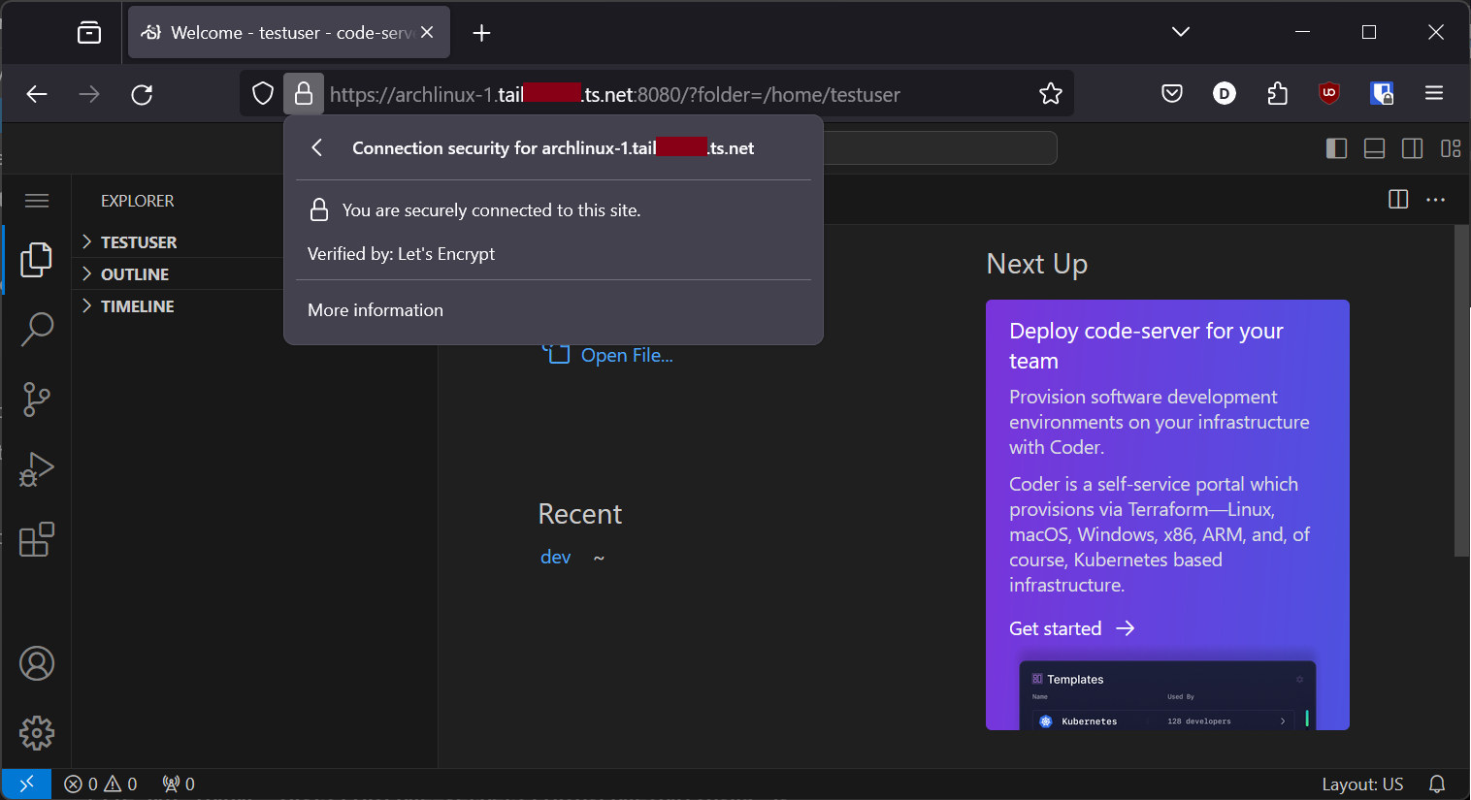List all tabs dropdown arrow

pos(1181,32)
